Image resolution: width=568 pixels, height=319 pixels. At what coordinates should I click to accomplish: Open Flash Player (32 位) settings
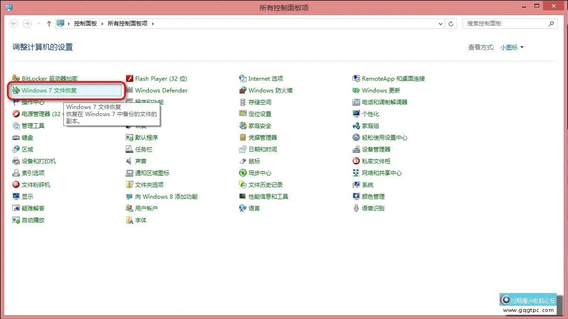click(x=160, y=78)
